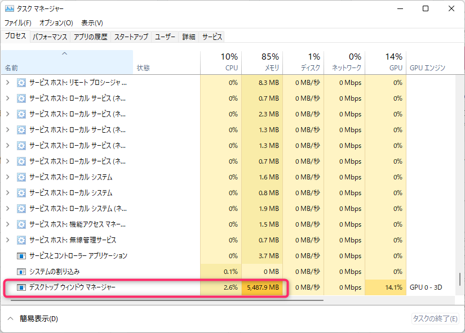Expand ローカル システム (ネ... row with 1.9 MB

(8, 208)
